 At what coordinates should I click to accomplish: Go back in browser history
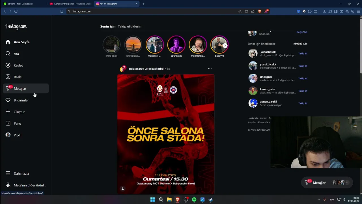pos(5,11)
